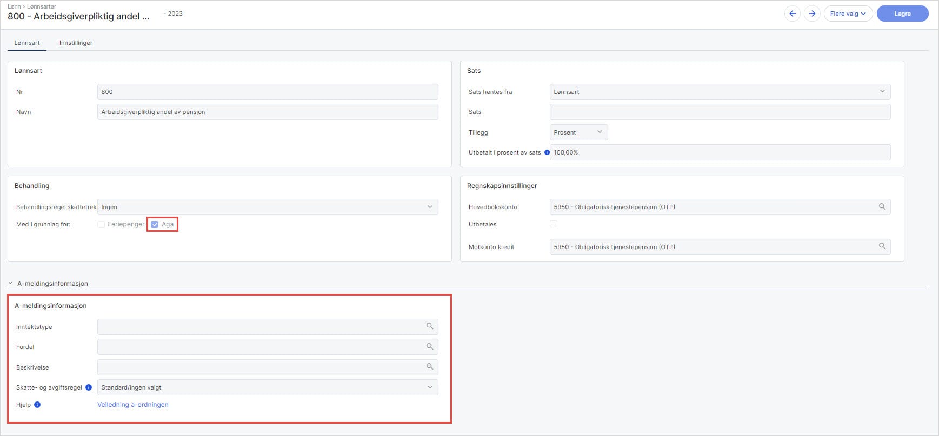The image size is (939, 436).
Task: Open the Sats hentes fra dropdown
Action: pyautogui.click(x=720, y=92)
